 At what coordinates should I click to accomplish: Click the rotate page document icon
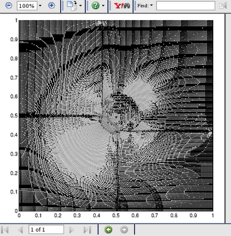tap(71, 6)
